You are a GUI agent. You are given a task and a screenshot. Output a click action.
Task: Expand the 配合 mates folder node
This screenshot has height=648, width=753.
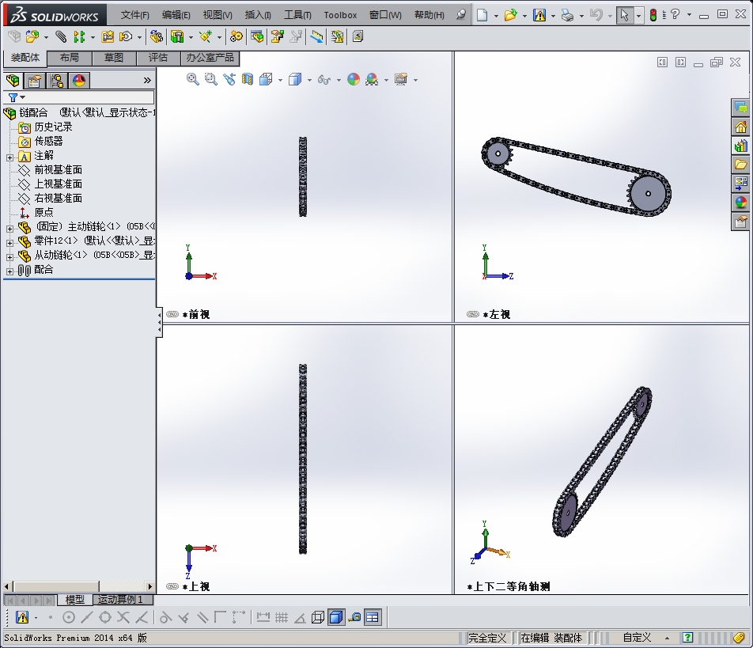coord(9,271)
